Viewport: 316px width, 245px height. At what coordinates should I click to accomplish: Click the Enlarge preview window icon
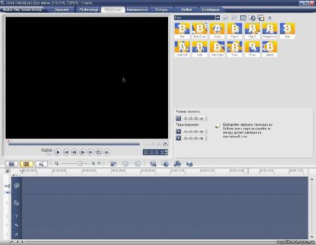[x=166, y=144]
